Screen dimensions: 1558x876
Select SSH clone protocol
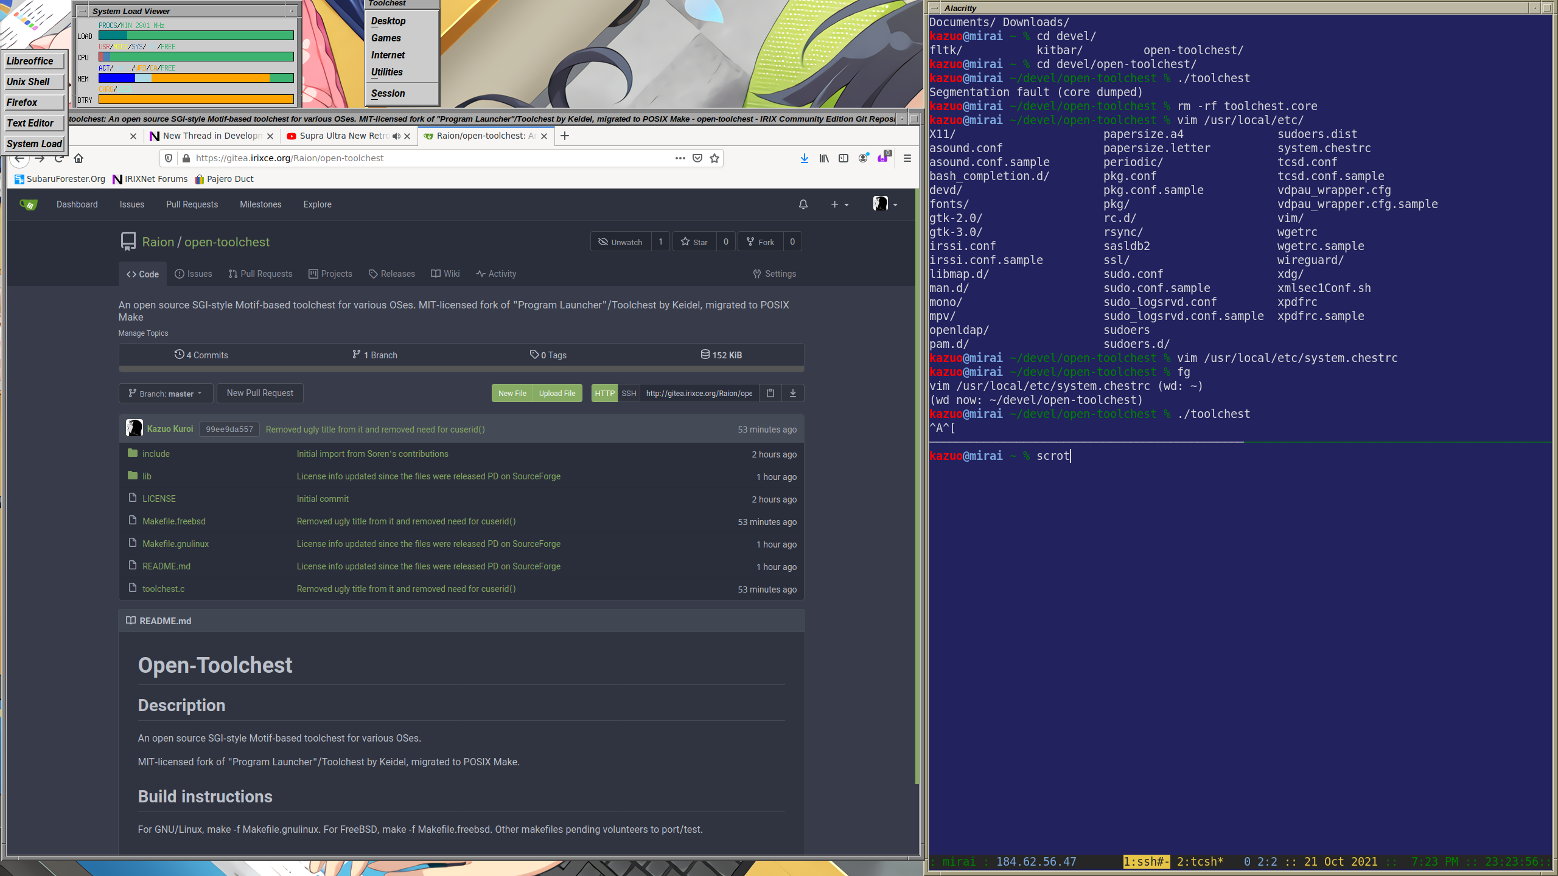629,393
